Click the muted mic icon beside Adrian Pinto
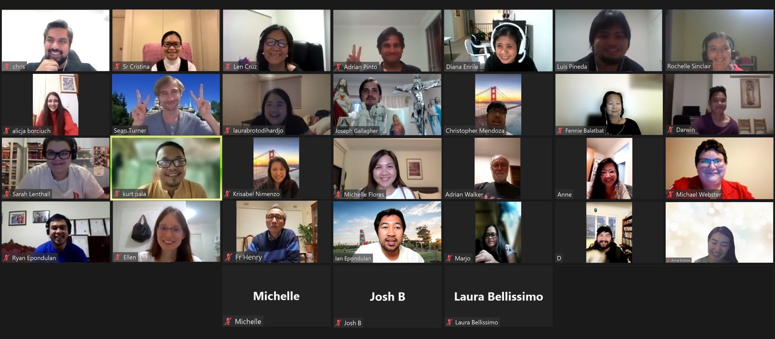Viewport: 775px width, 339px height. point(338,67)
